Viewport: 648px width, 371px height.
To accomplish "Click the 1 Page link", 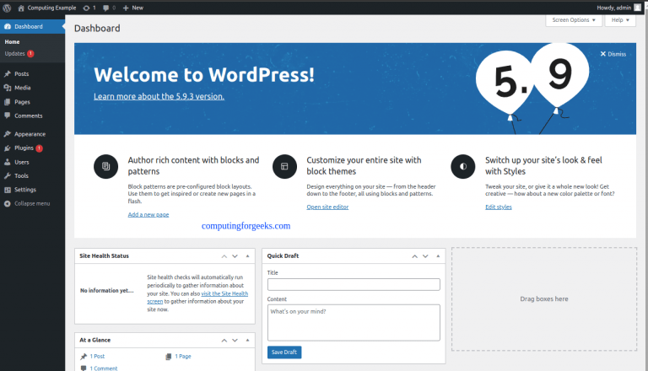I will pyautogui.click(x=183, y=356).
